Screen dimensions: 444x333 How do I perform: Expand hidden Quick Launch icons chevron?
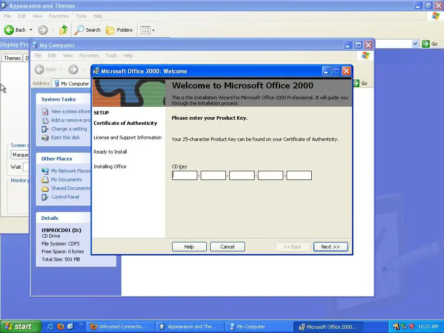(x=81, y=324)
